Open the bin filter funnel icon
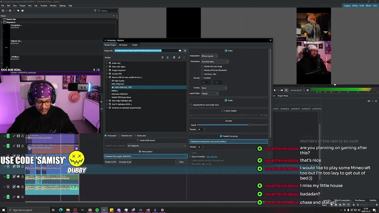This screenshot has width=379, height=213. pos(95,11)
